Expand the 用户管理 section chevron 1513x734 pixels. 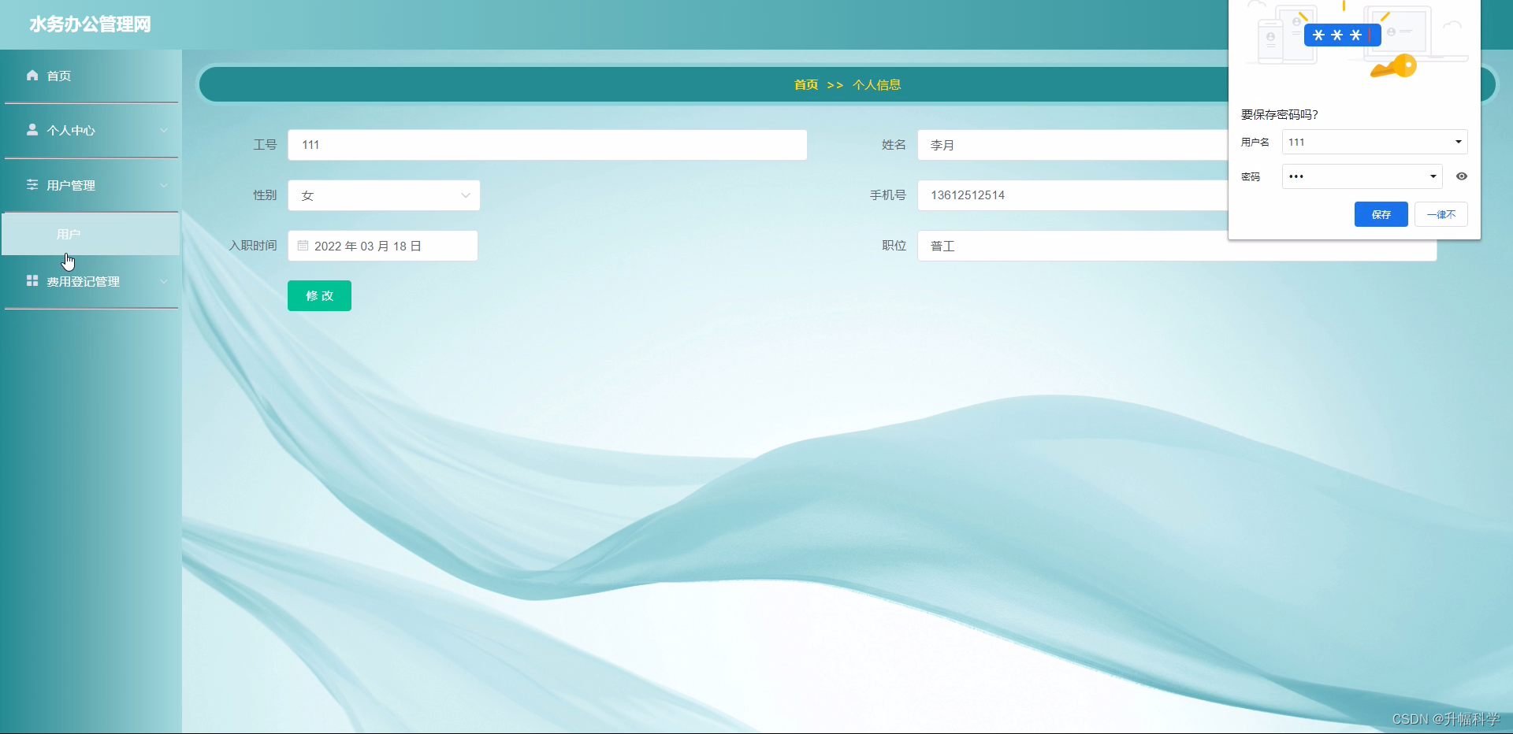164,185
